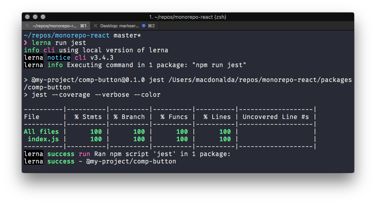Close the ~/repos/monorepo-react tab
This screenshot has width=376, height=204.
click(x=27, y=26)
